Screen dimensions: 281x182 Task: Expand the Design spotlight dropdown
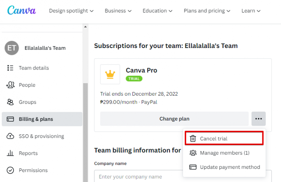click(x=71, y=11)
